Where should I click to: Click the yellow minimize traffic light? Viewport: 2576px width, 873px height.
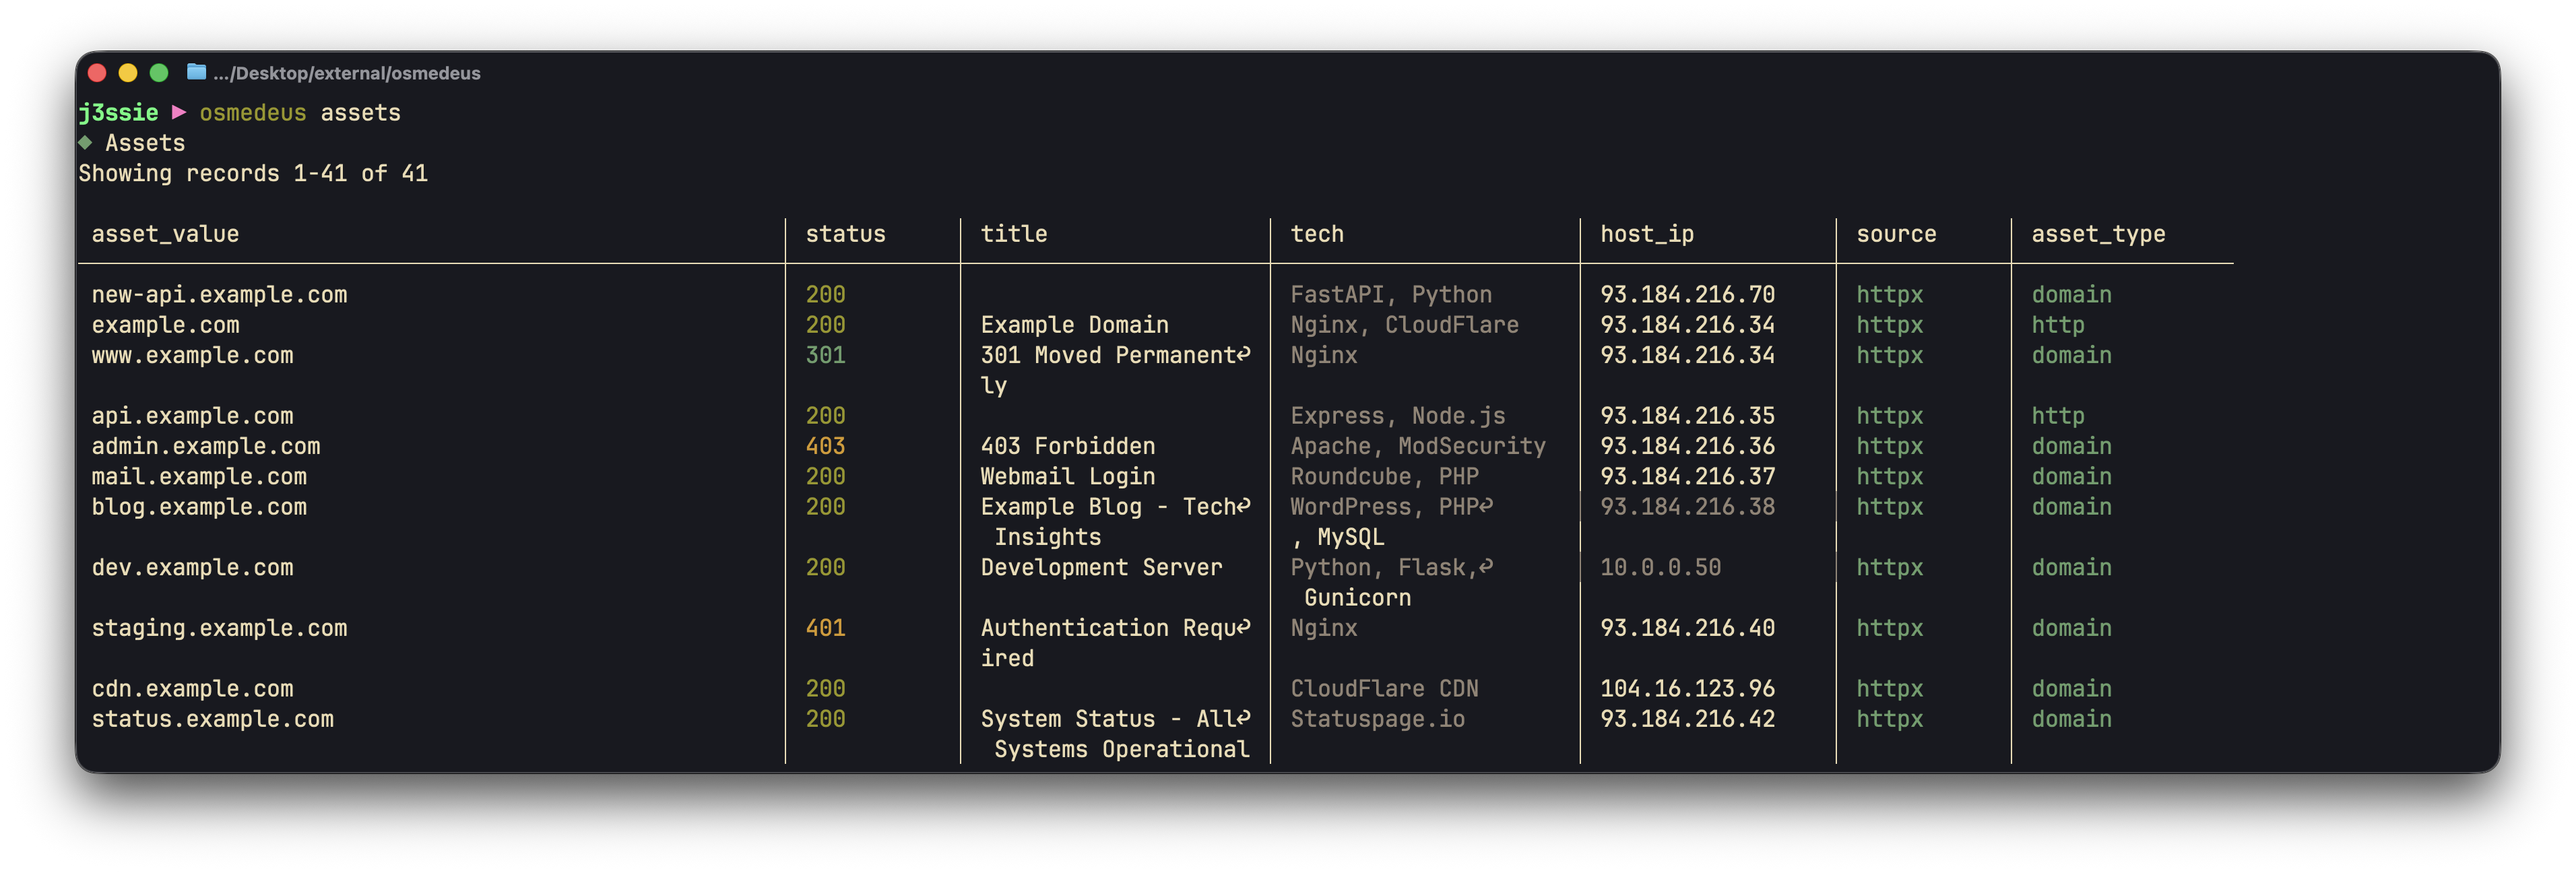tap(127, 72)
